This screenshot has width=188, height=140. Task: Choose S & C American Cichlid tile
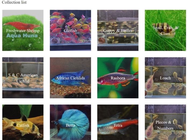23,78
